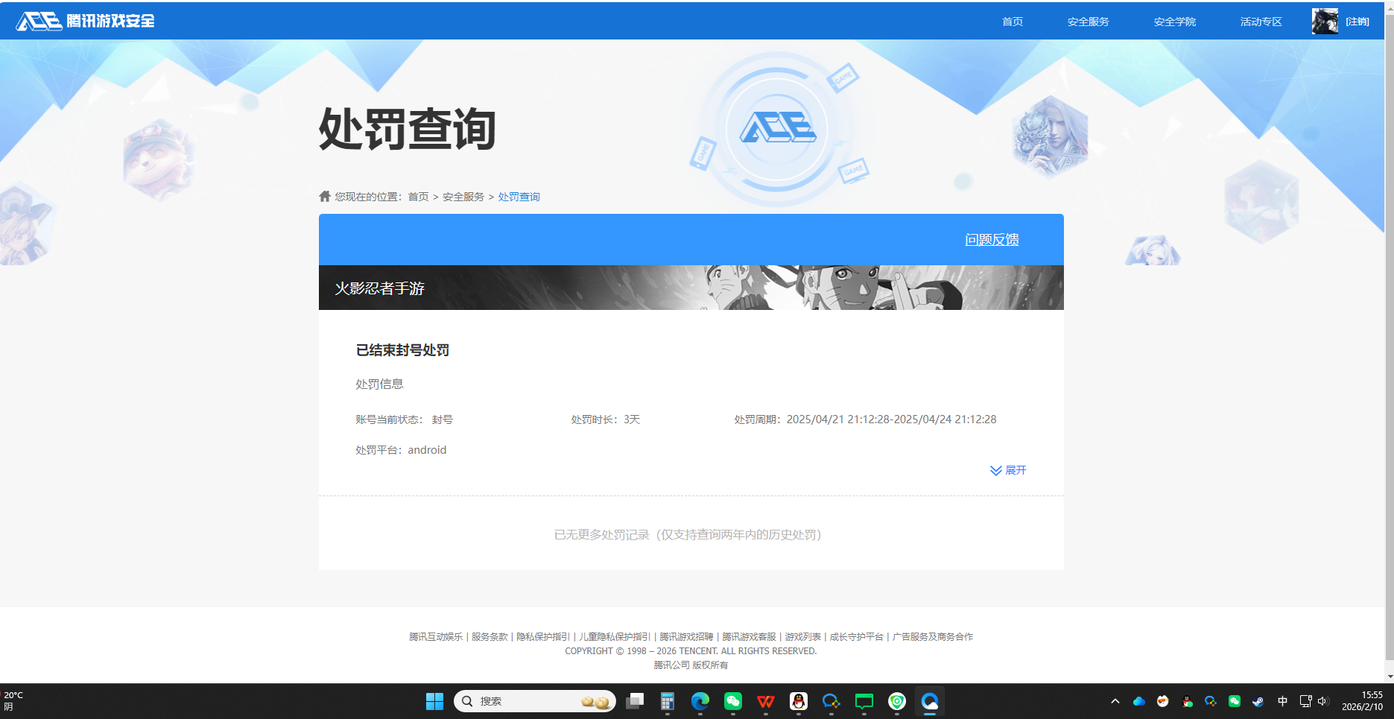Toggle the 中 input method indicator

[x=1282, y=701]
